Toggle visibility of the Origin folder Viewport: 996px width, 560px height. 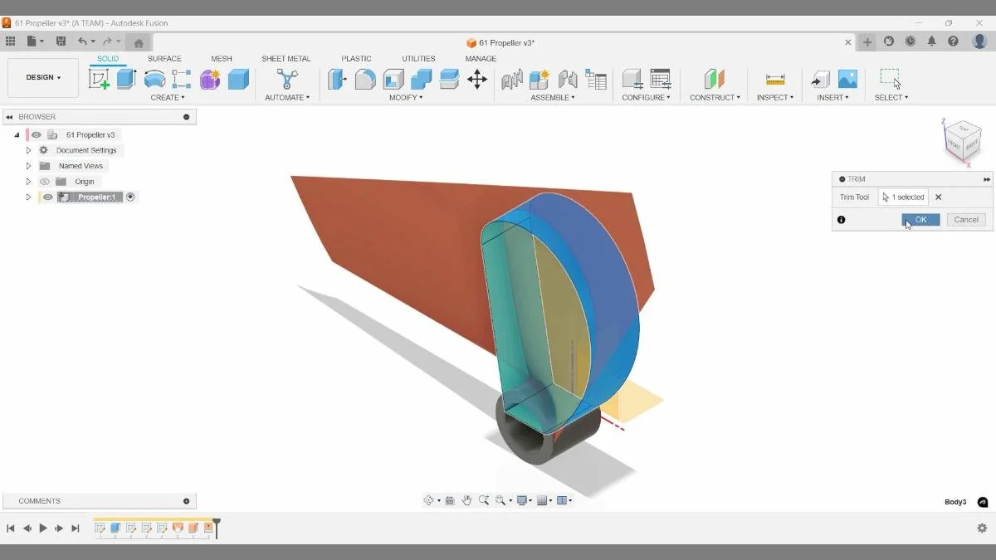45,181
